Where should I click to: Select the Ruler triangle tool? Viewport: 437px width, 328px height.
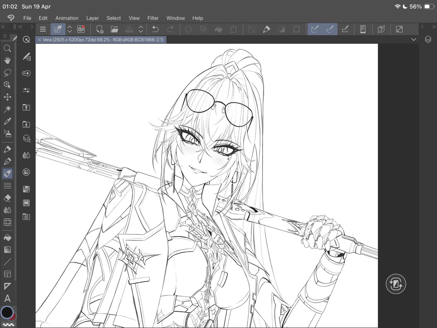click(7, 286)
